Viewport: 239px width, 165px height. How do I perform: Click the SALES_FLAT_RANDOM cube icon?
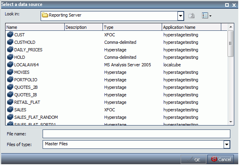click(10, 117)
